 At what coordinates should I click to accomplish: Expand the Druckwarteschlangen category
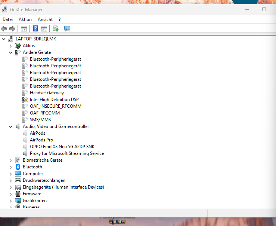coord(10,181)
